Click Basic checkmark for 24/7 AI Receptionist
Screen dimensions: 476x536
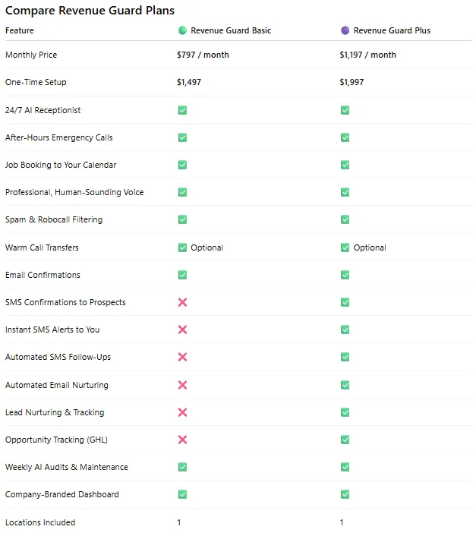click(x=182, y=110)
